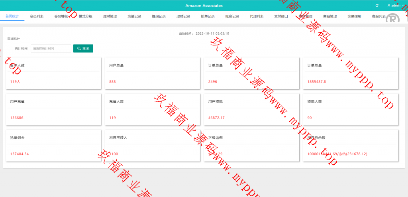
Task: Switch to the 提现记录 tab
Action: [x=159, y=16]
